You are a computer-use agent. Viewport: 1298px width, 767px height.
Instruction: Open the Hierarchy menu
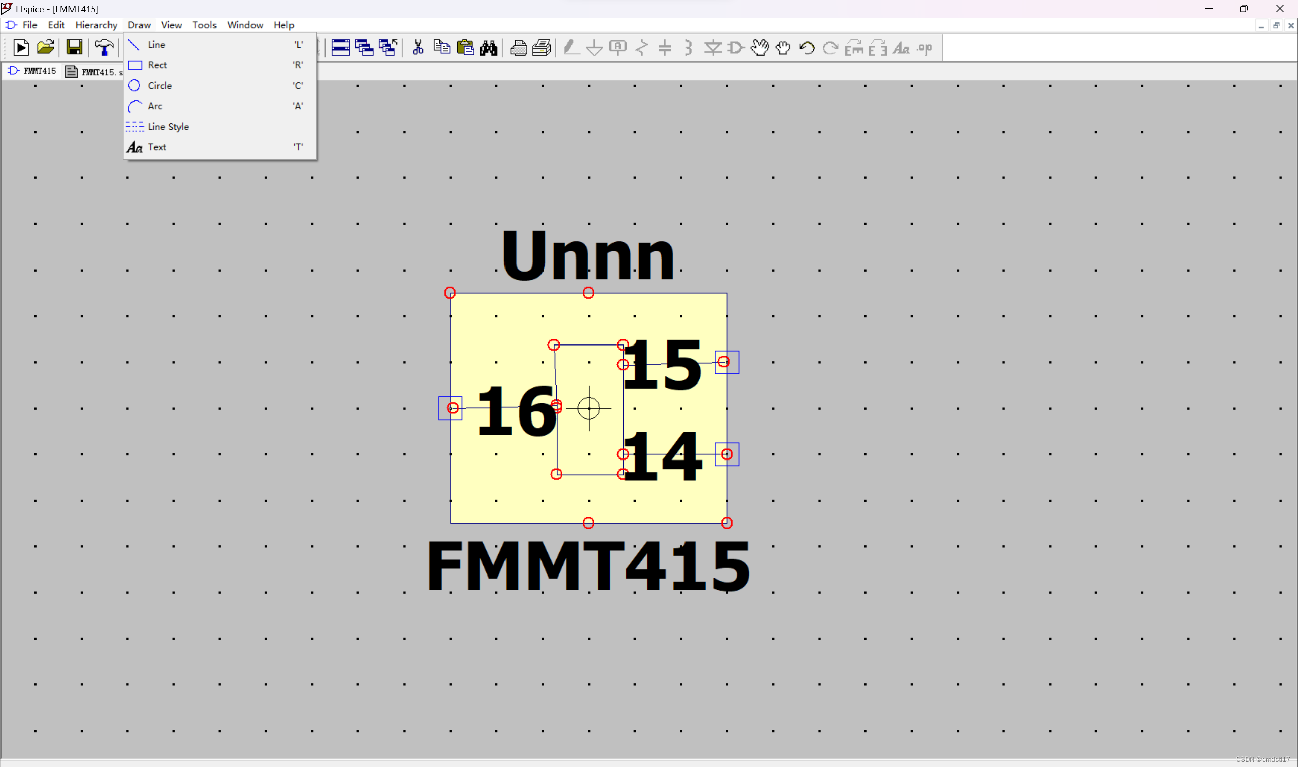click(96, 25)
